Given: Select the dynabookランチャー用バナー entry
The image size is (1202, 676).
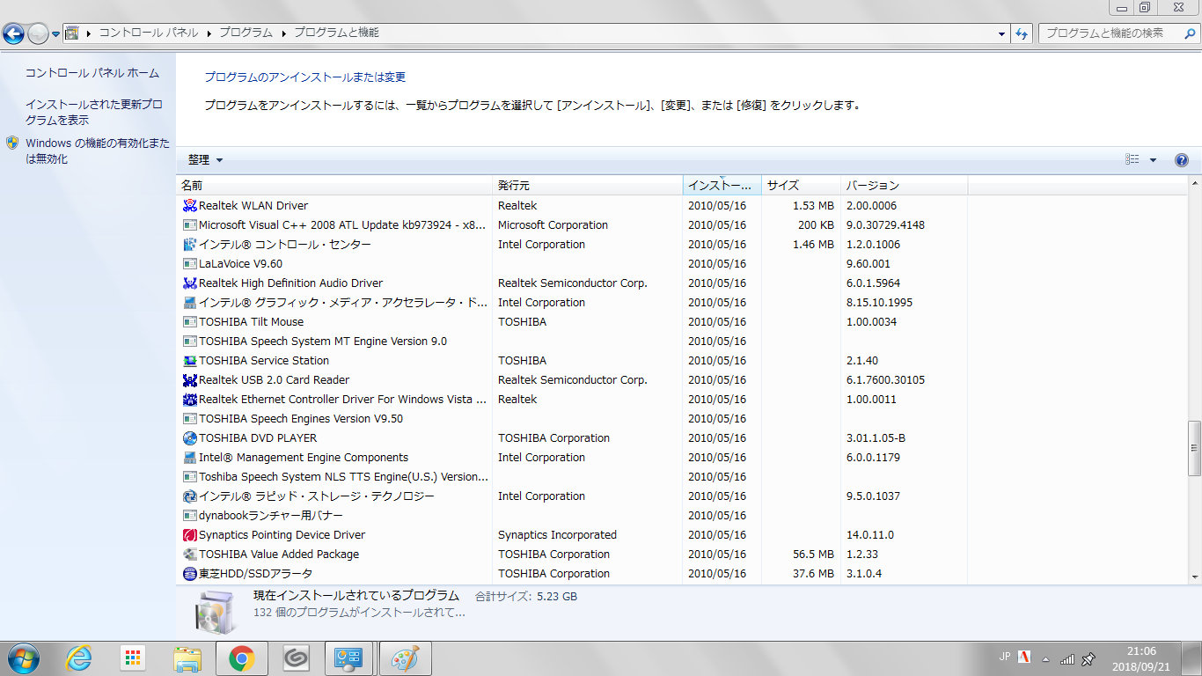Looking at the screenshot, I should click(572, 516).
